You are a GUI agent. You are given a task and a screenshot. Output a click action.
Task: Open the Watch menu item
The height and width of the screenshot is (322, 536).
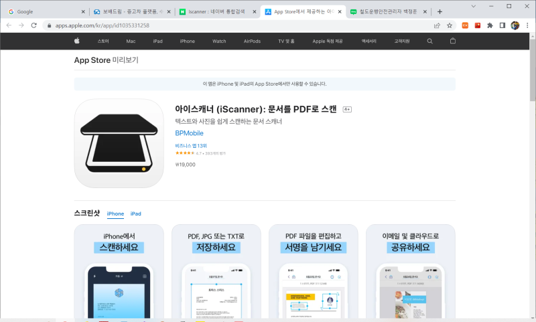(219, 41)
